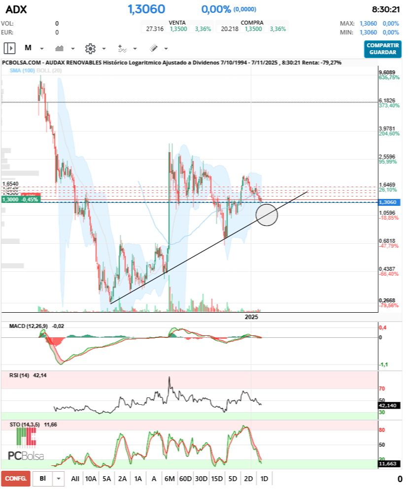This screenshot has width=409, height=489.
Task: Click the VENTA price 1,3500
Action: (178, 29)
